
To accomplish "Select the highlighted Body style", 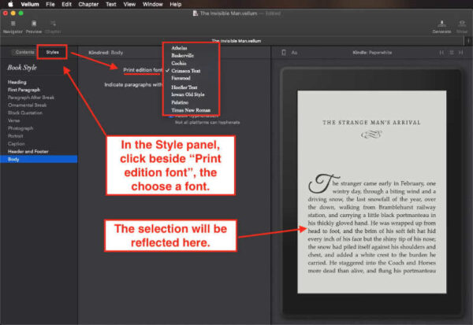I will 39,159.
